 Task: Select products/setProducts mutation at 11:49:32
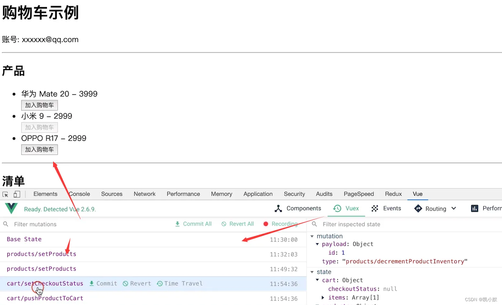coord(153,269)
